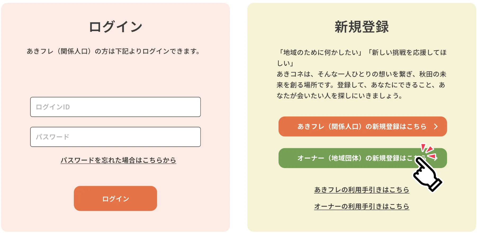Image resolution: width=477 pixels, height=234 pixels.
Task: Click the login instruction text under the ログイン heading
Action: pos(114,51)
